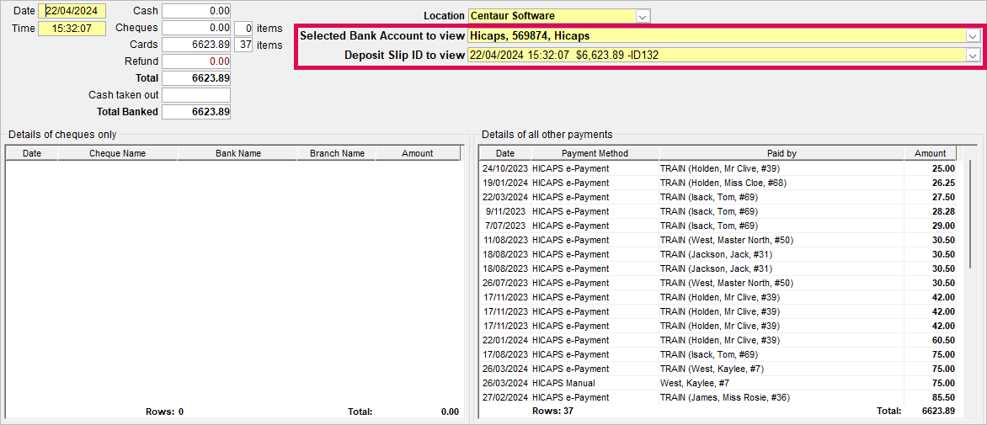Click the payments Amount column header
The image size is (987, 425).
tap(931, 153)
